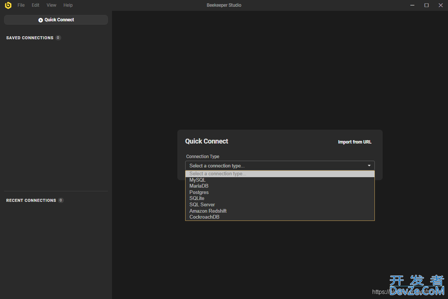Collapse the Connection Type dropdown
Image resolution: width=448 pixels, height=299 pixels.
click(280, 166)
